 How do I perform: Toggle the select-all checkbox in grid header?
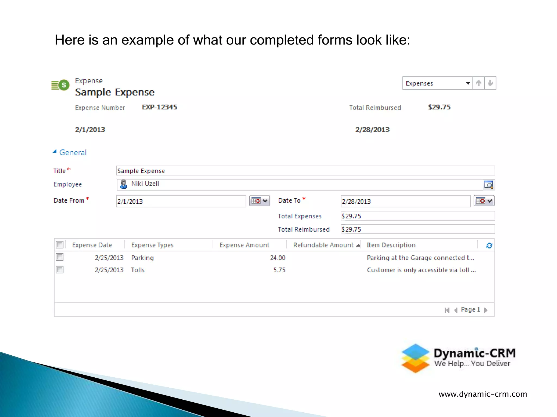[x=60, y=245]
